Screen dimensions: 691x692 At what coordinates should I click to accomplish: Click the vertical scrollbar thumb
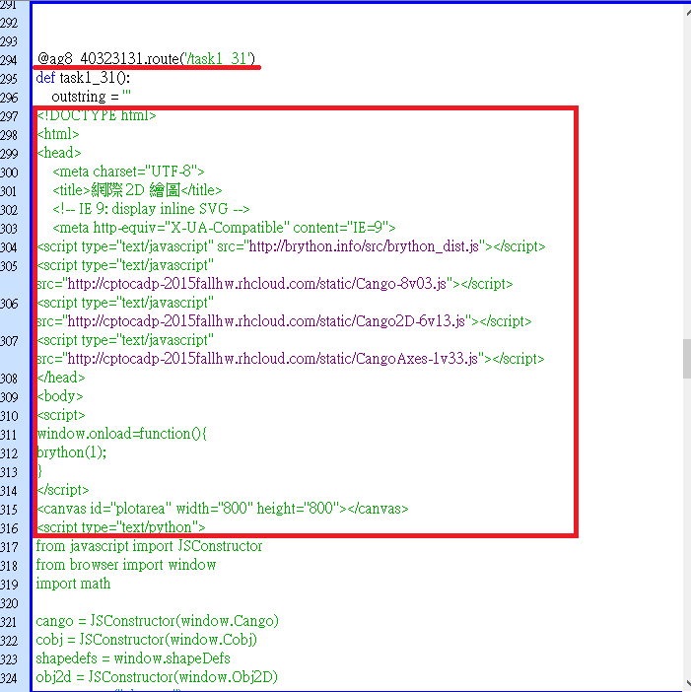click(x=687, y=359)
